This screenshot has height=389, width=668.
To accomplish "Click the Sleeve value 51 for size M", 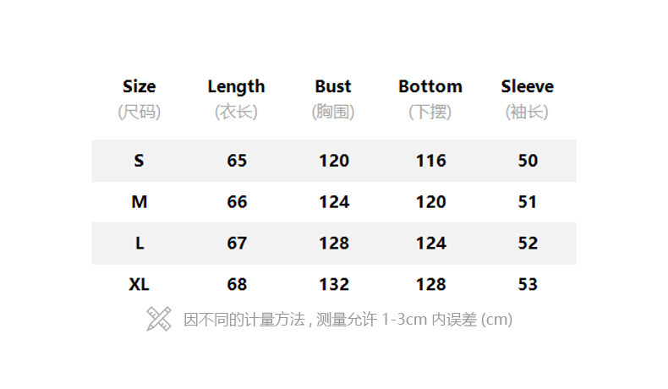I will pyautogui.click(x=528, y=202).
